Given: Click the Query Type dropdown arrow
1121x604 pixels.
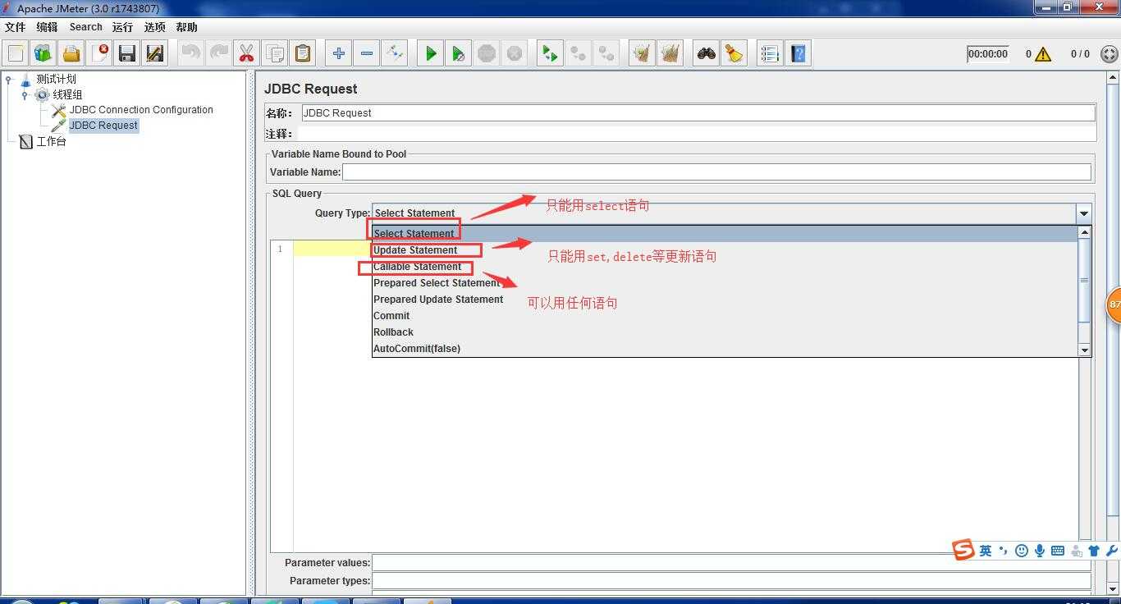Looking at the screenshot, I should point(1084,213).
